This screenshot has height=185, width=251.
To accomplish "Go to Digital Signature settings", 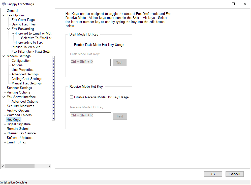I will coord(19,124).
